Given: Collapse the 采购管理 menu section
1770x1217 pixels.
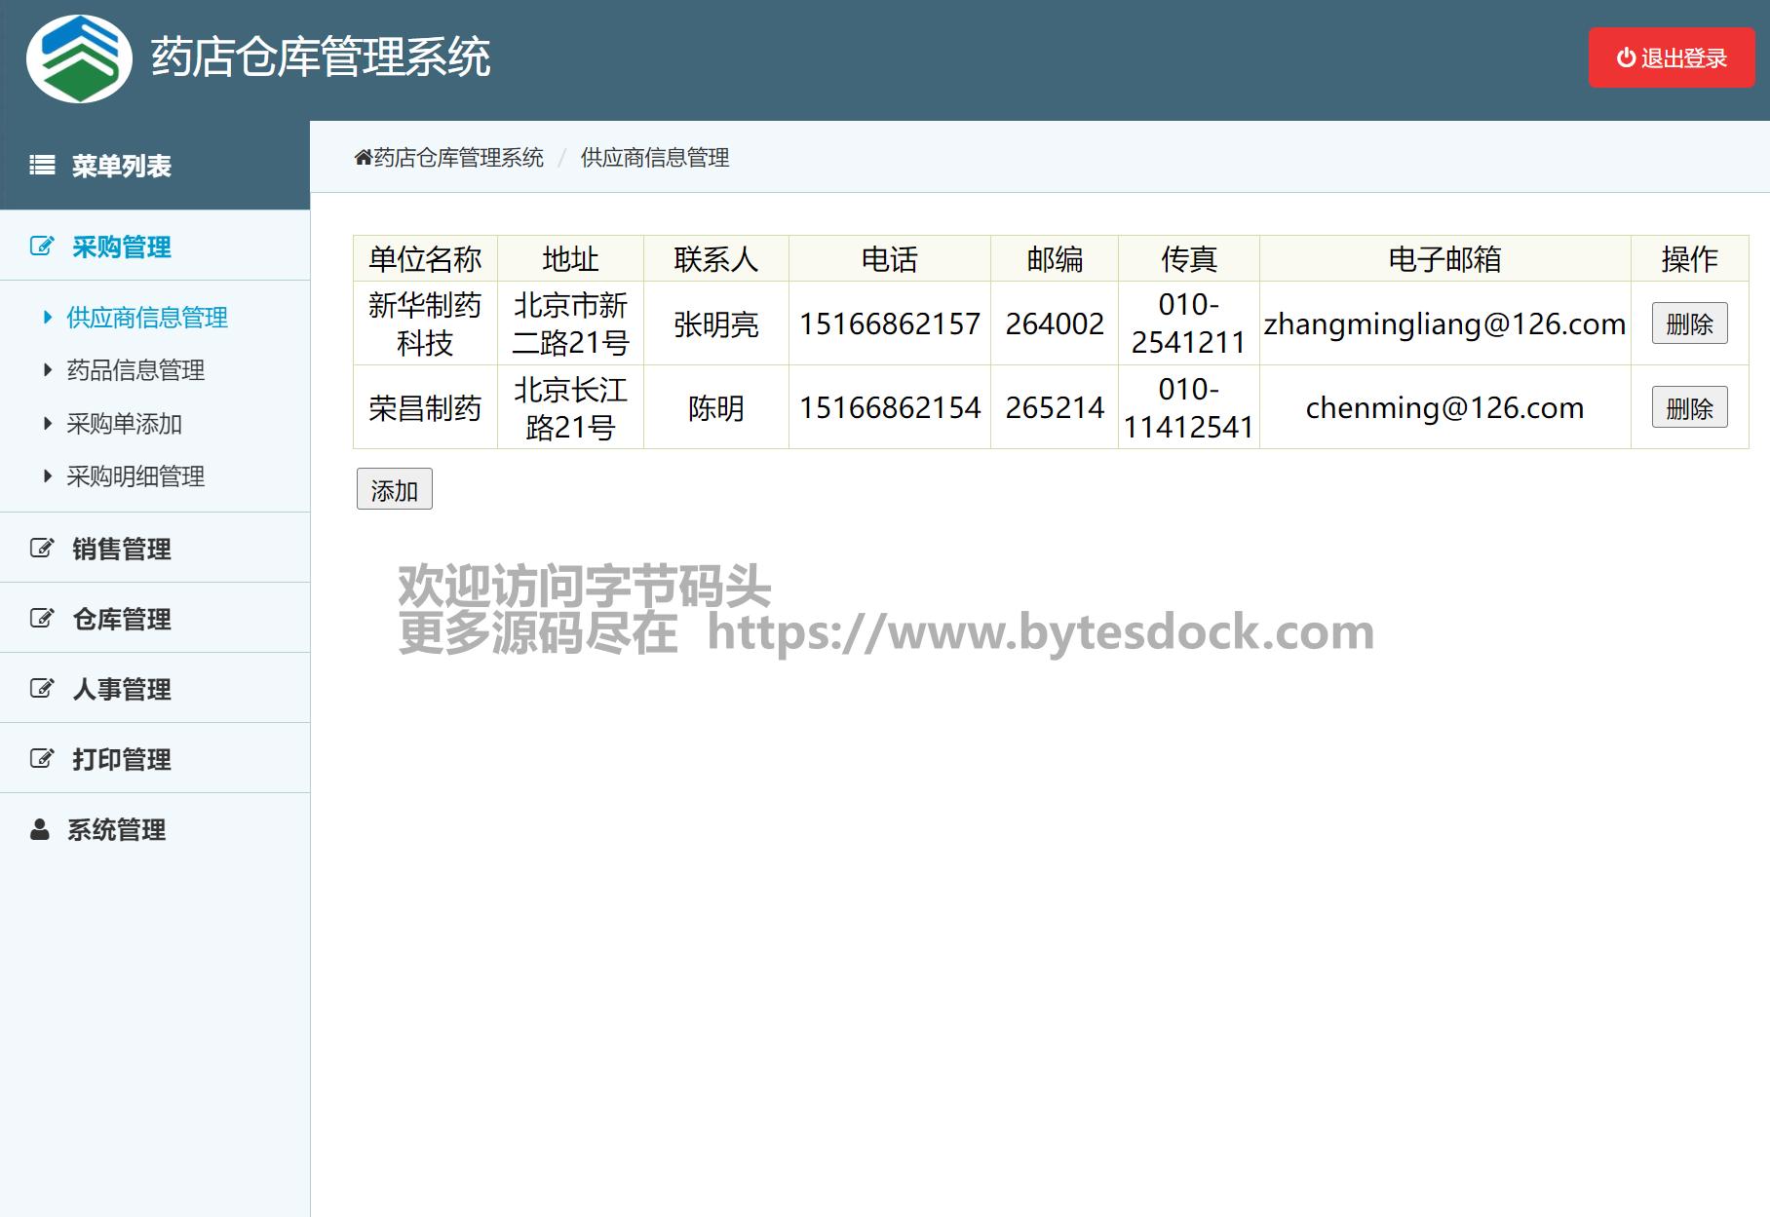Looking at the screenshot, I should click(122, 247).
